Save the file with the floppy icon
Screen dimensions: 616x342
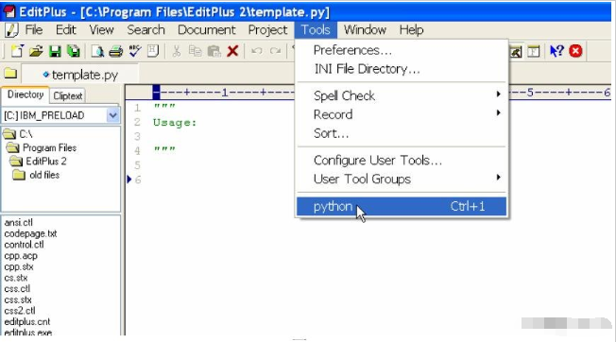55,51
